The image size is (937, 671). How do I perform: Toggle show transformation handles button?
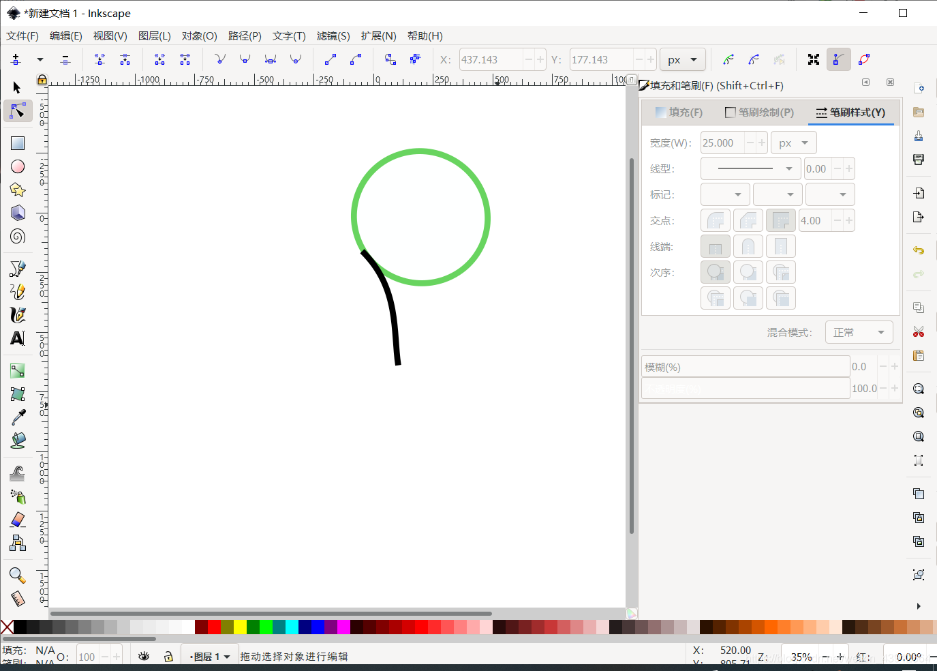[x=814, y=60]
